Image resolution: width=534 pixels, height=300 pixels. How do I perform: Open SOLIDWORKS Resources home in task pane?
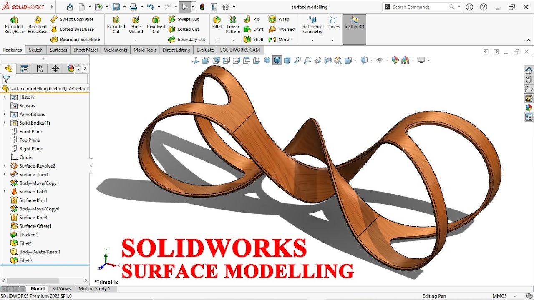coord(529,70)
